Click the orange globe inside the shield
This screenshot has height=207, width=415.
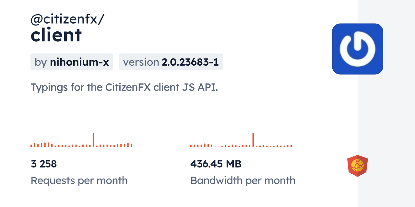tap(357, 165)
